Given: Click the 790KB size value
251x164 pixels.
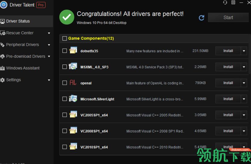Looking at the screenshot, I should (x=200, y=83).
